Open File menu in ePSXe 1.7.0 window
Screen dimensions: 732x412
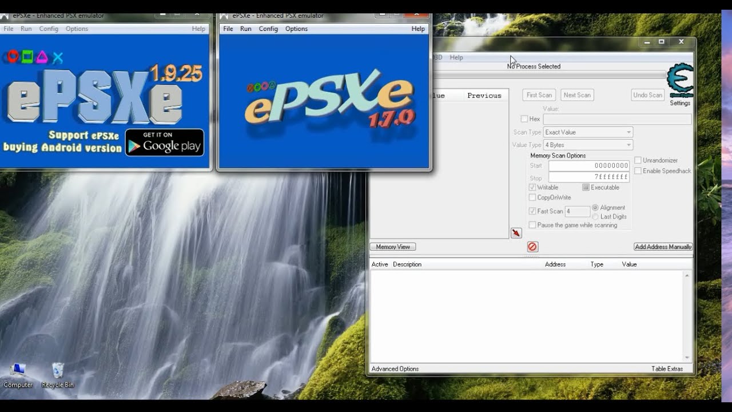228,29
